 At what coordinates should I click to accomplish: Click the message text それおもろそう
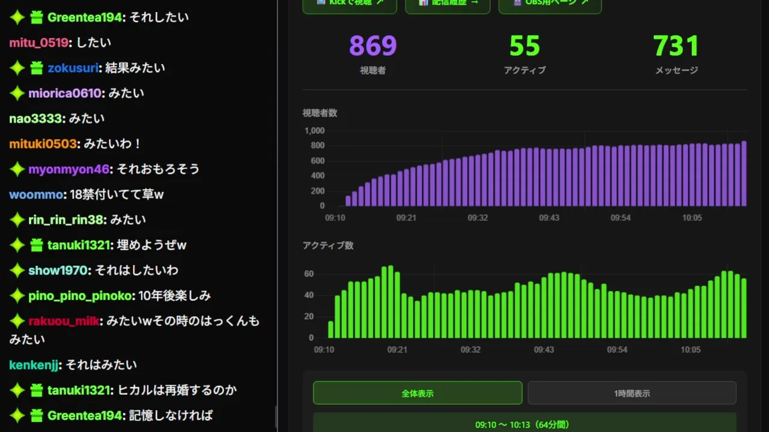158,169
